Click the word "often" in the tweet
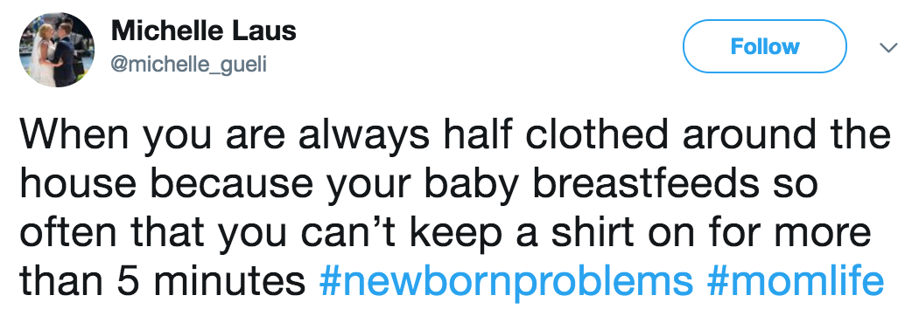 pos(71,232)
